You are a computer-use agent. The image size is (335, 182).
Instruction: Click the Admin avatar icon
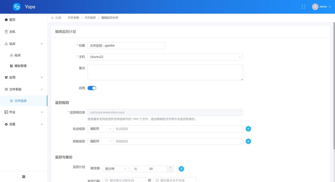click(315, 7)
